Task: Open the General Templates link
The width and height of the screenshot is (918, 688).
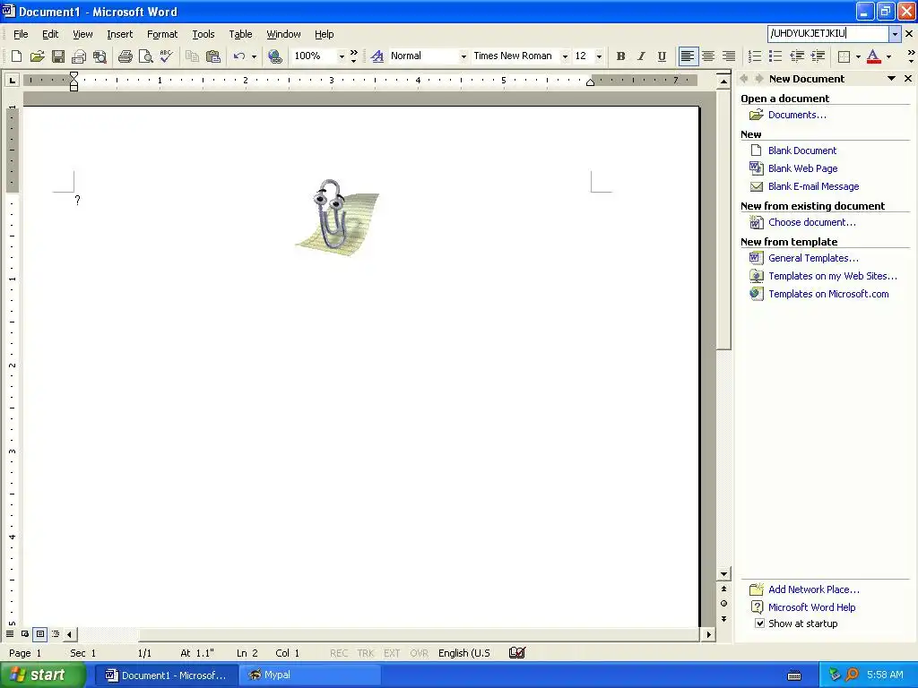Action: pyautogui.click(x=813, y=258)
